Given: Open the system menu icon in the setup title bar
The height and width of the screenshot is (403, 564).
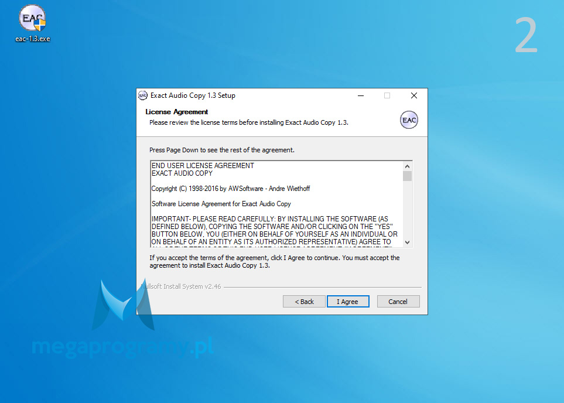Looking at the screenshot, I should pos(143,95).
